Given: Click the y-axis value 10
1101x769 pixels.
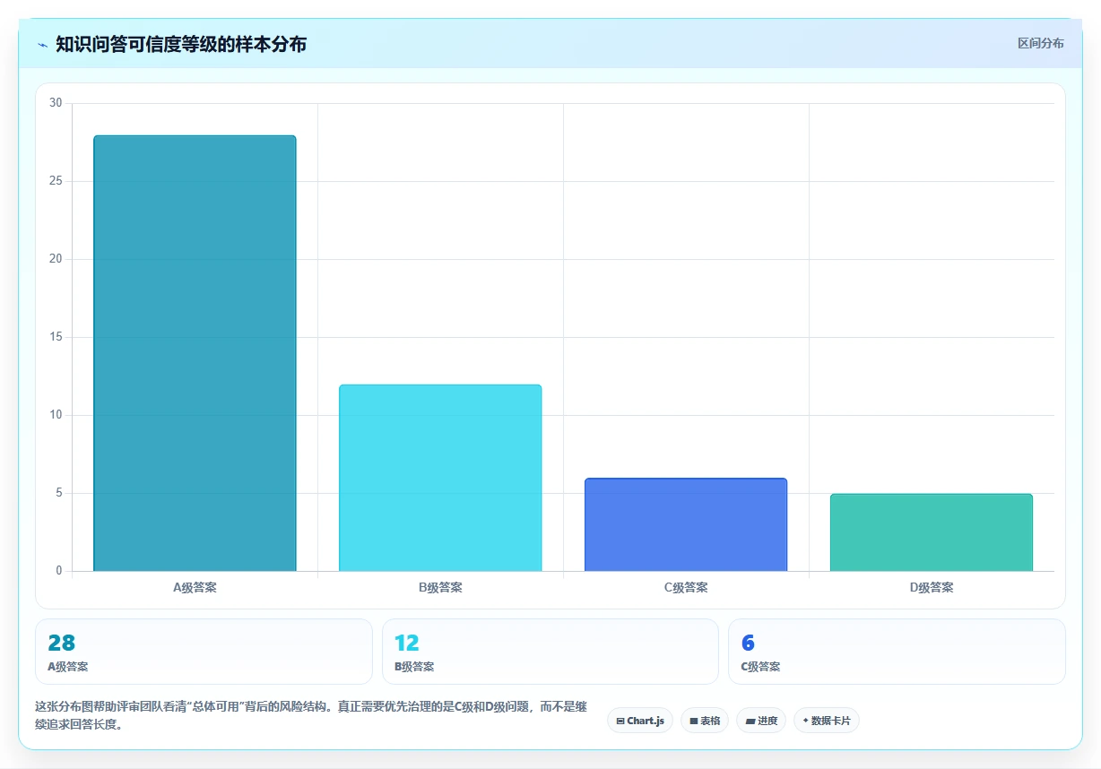Looking at the screenshot, I should [x=56, y=415].
